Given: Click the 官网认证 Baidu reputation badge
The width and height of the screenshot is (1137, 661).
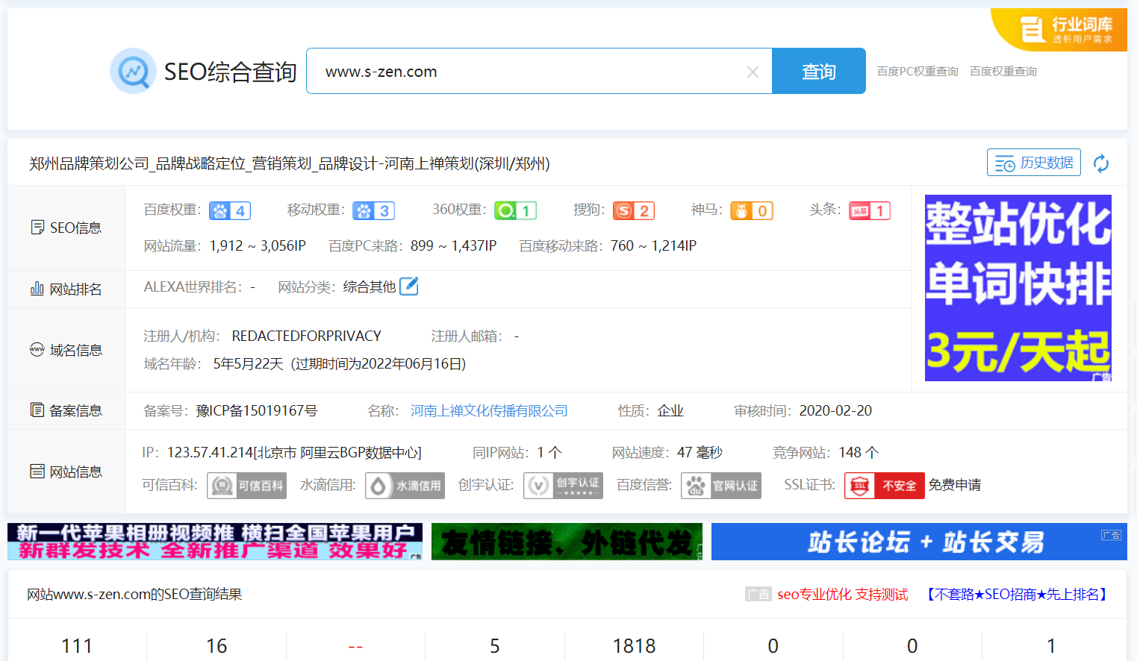Looking at the screenshot, I should 721,486.
